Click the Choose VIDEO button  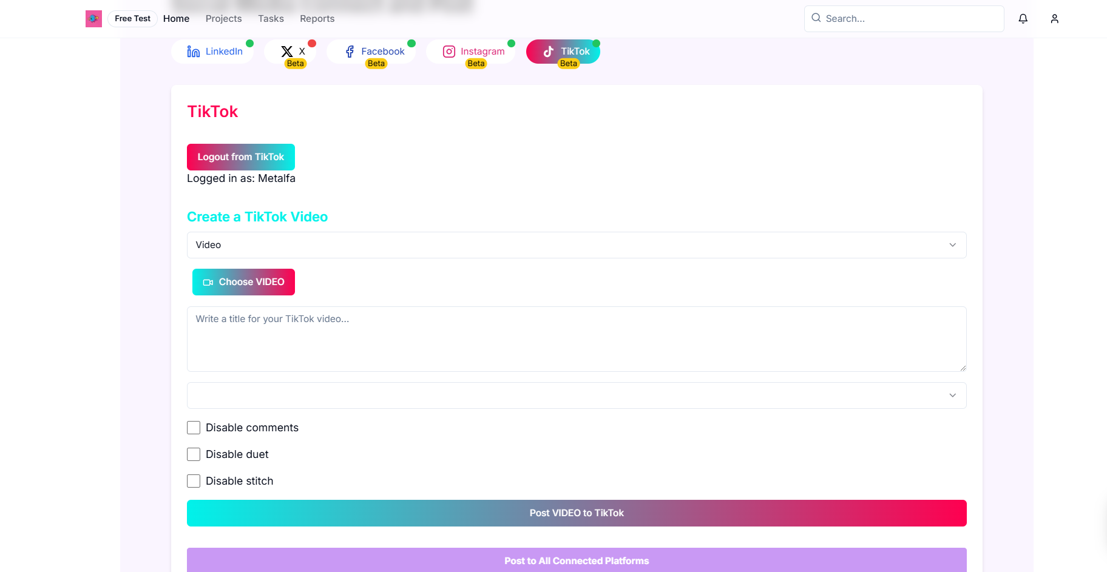click(243, 282)
